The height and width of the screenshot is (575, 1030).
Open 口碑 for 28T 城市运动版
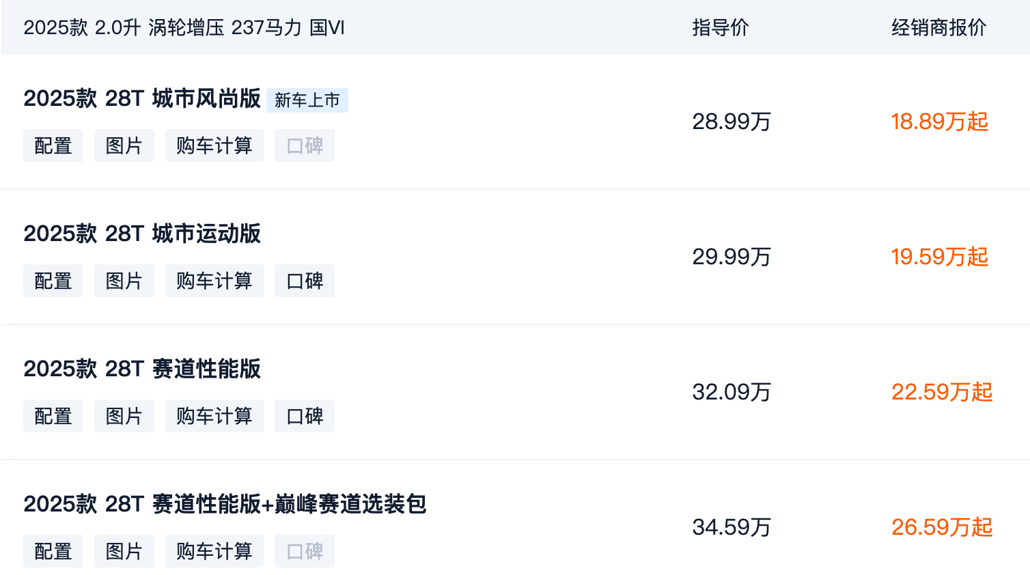coord(305,281)
